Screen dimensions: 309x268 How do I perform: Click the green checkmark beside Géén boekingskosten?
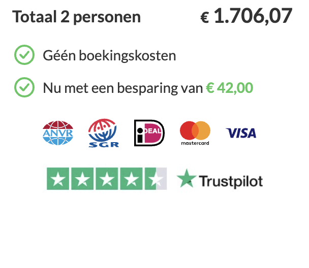click(24, 55)
